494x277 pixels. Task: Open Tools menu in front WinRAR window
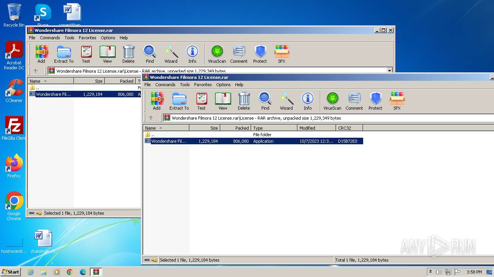point(185,85)
